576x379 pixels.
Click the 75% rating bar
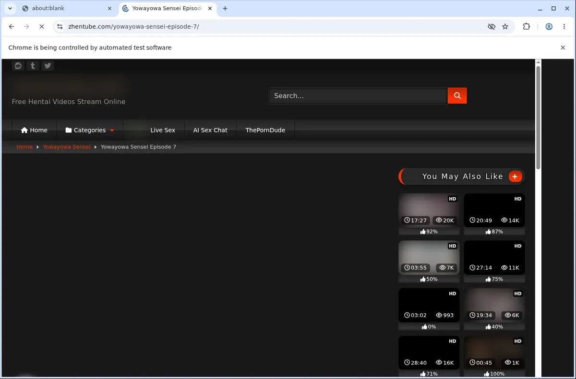pos(494,279)
